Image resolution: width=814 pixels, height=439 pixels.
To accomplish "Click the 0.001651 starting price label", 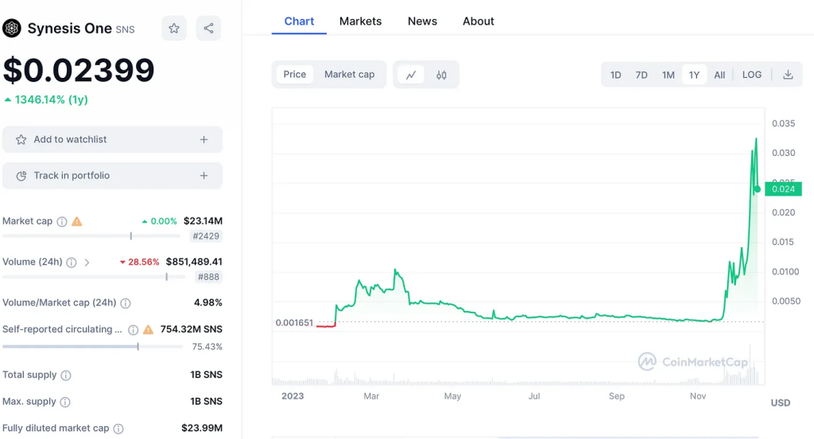I will click(x=294, y=323).
